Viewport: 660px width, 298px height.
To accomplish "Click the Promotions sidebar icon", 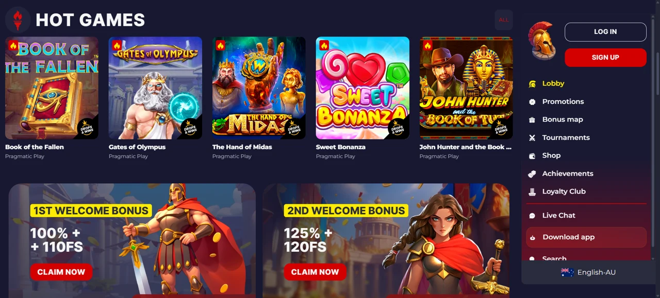I will click(532, 102).
